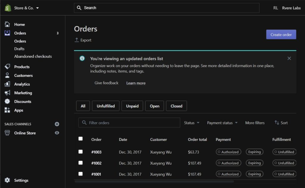Click the Marketing megaphone icon
This screenshot has height=188, width=305.
point(7,93)
